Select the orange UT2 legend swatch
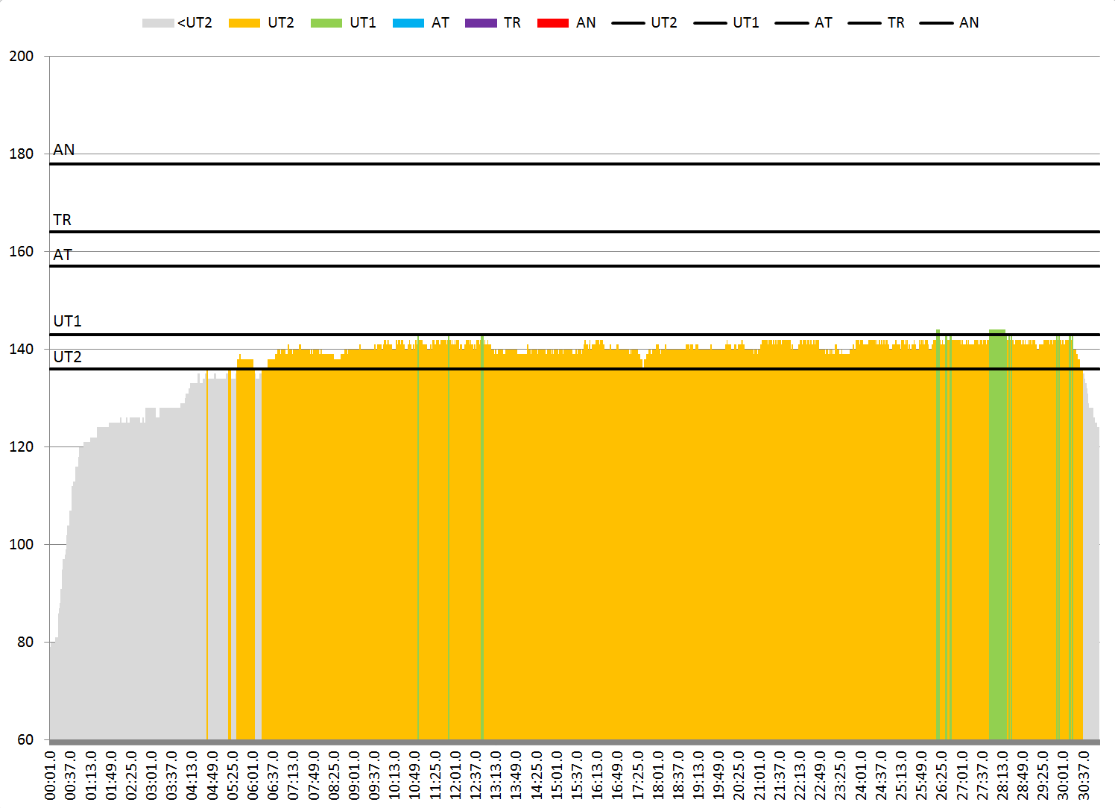 (244, 23)
